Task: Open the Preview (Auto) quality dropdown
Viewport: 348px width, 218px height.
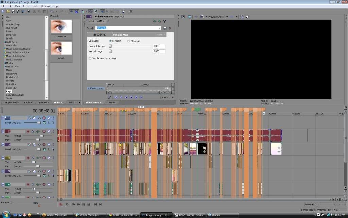Action: (227, 16)
